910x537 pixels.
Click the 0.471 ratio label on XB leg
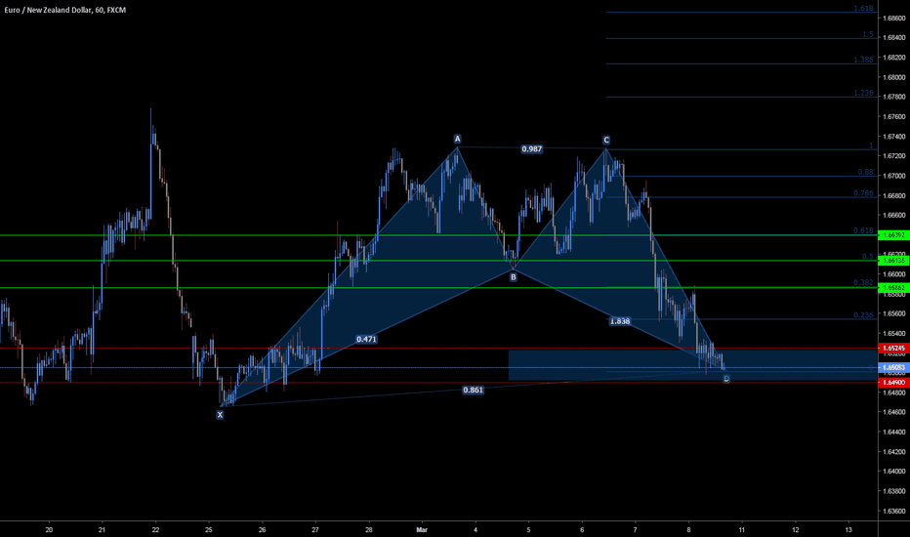(366, 339)
